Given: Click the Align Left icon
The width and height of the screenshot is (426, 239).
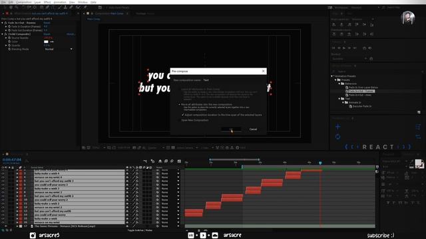Looking at the screenshot, I should (x=334, y=25).
